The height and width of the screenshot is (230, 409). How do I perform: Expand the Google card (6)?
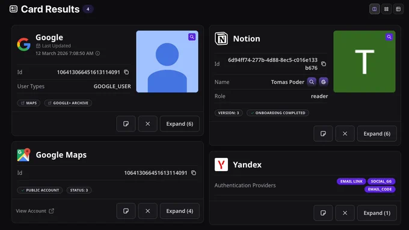(x=180, y=124)
